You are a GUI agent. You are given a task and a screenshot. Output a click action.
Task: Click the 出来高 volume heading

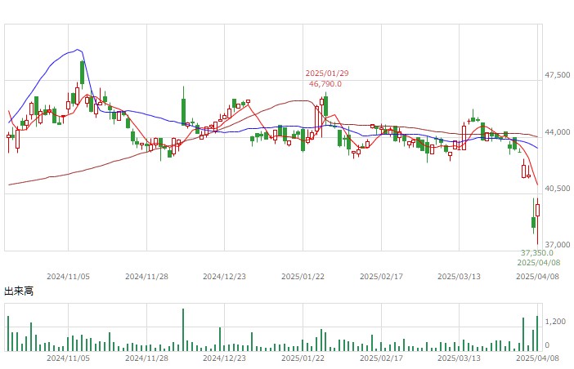tap(19, 291)
